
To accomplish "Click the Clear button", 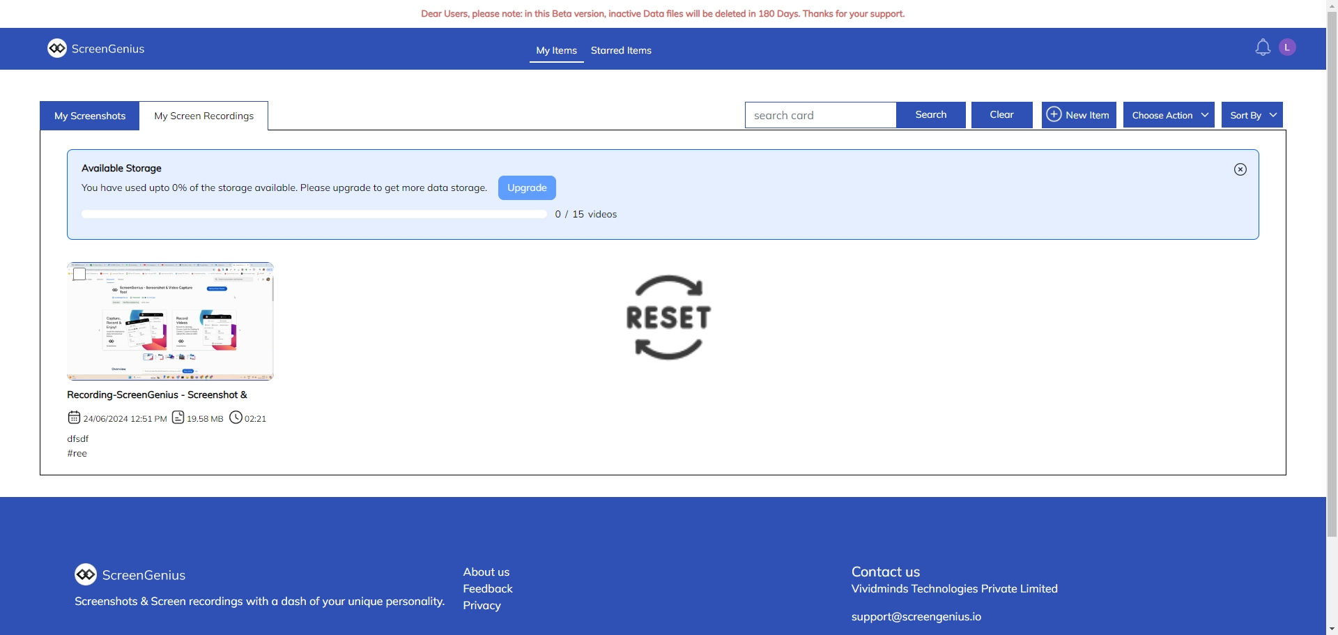I will (1002, 115).
